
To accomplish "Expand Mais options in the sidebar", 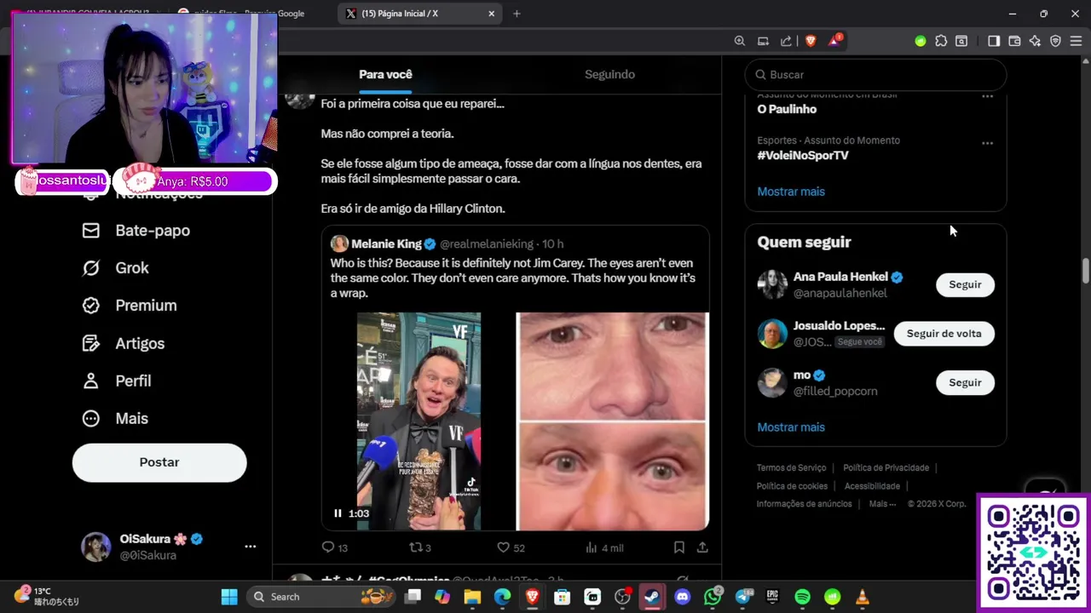I will click(115, 418).
